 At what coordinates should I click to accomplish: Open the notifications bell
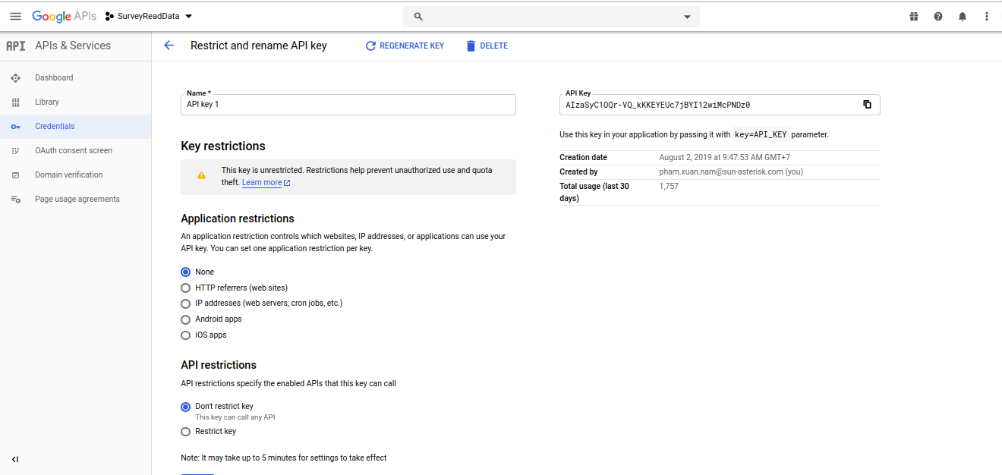(963, 16)
